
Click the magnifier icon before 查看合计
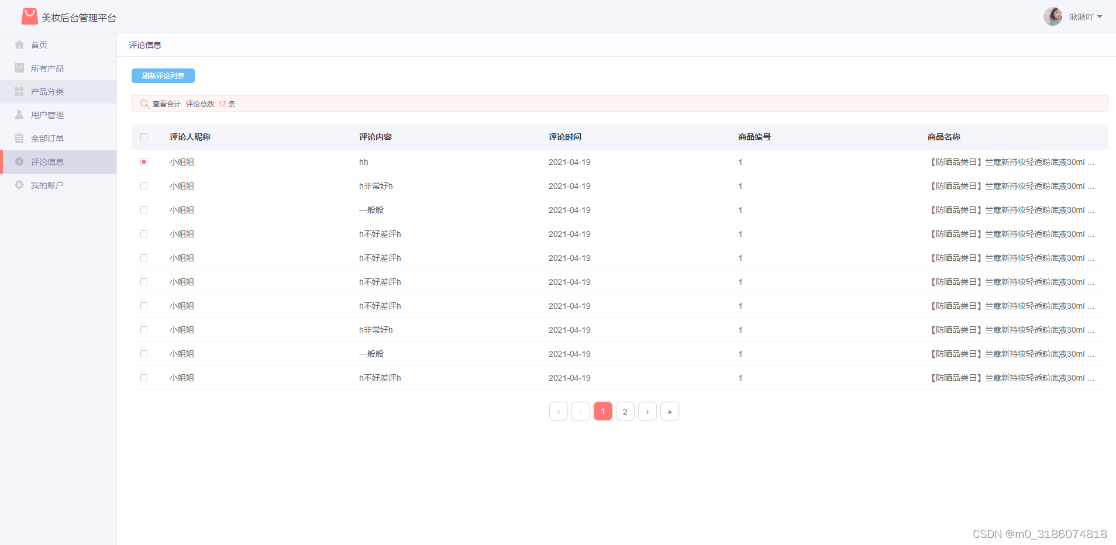coord(144,104)
